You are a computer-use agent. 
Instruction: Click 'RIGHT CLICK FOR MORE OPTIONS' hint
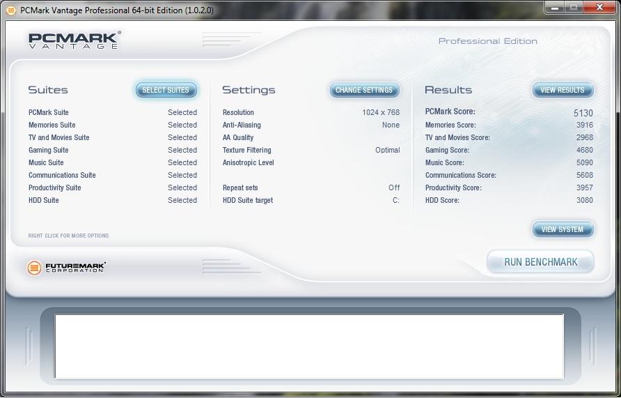68,236
